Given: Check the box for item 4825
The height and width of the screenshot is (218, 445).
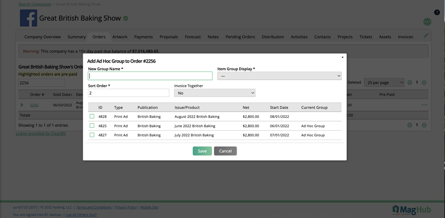Looking at the screenshot, I should click(x=92, y=126).
